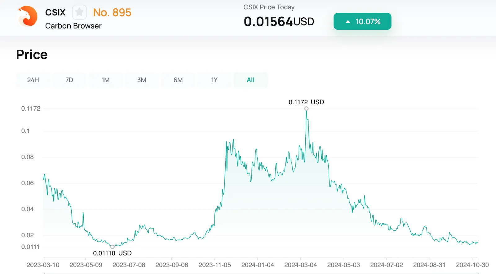496x274 pixels.
Task: Click the up-arrow icon in change badge
Action: 348,22
